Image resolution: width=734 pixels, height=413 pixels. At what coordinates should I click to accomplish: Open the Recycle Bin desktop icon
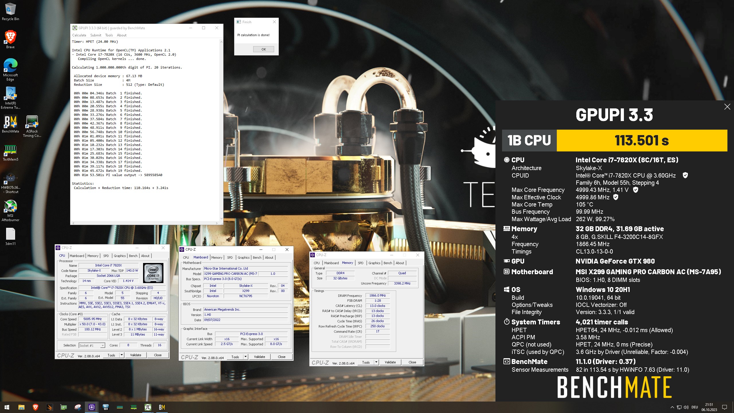[x=10, y=12]
